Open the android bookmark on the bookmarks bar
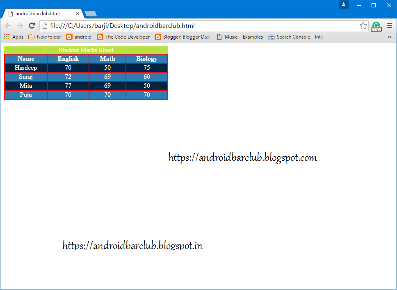Screen dimensions: 397x290 point(79,37)
